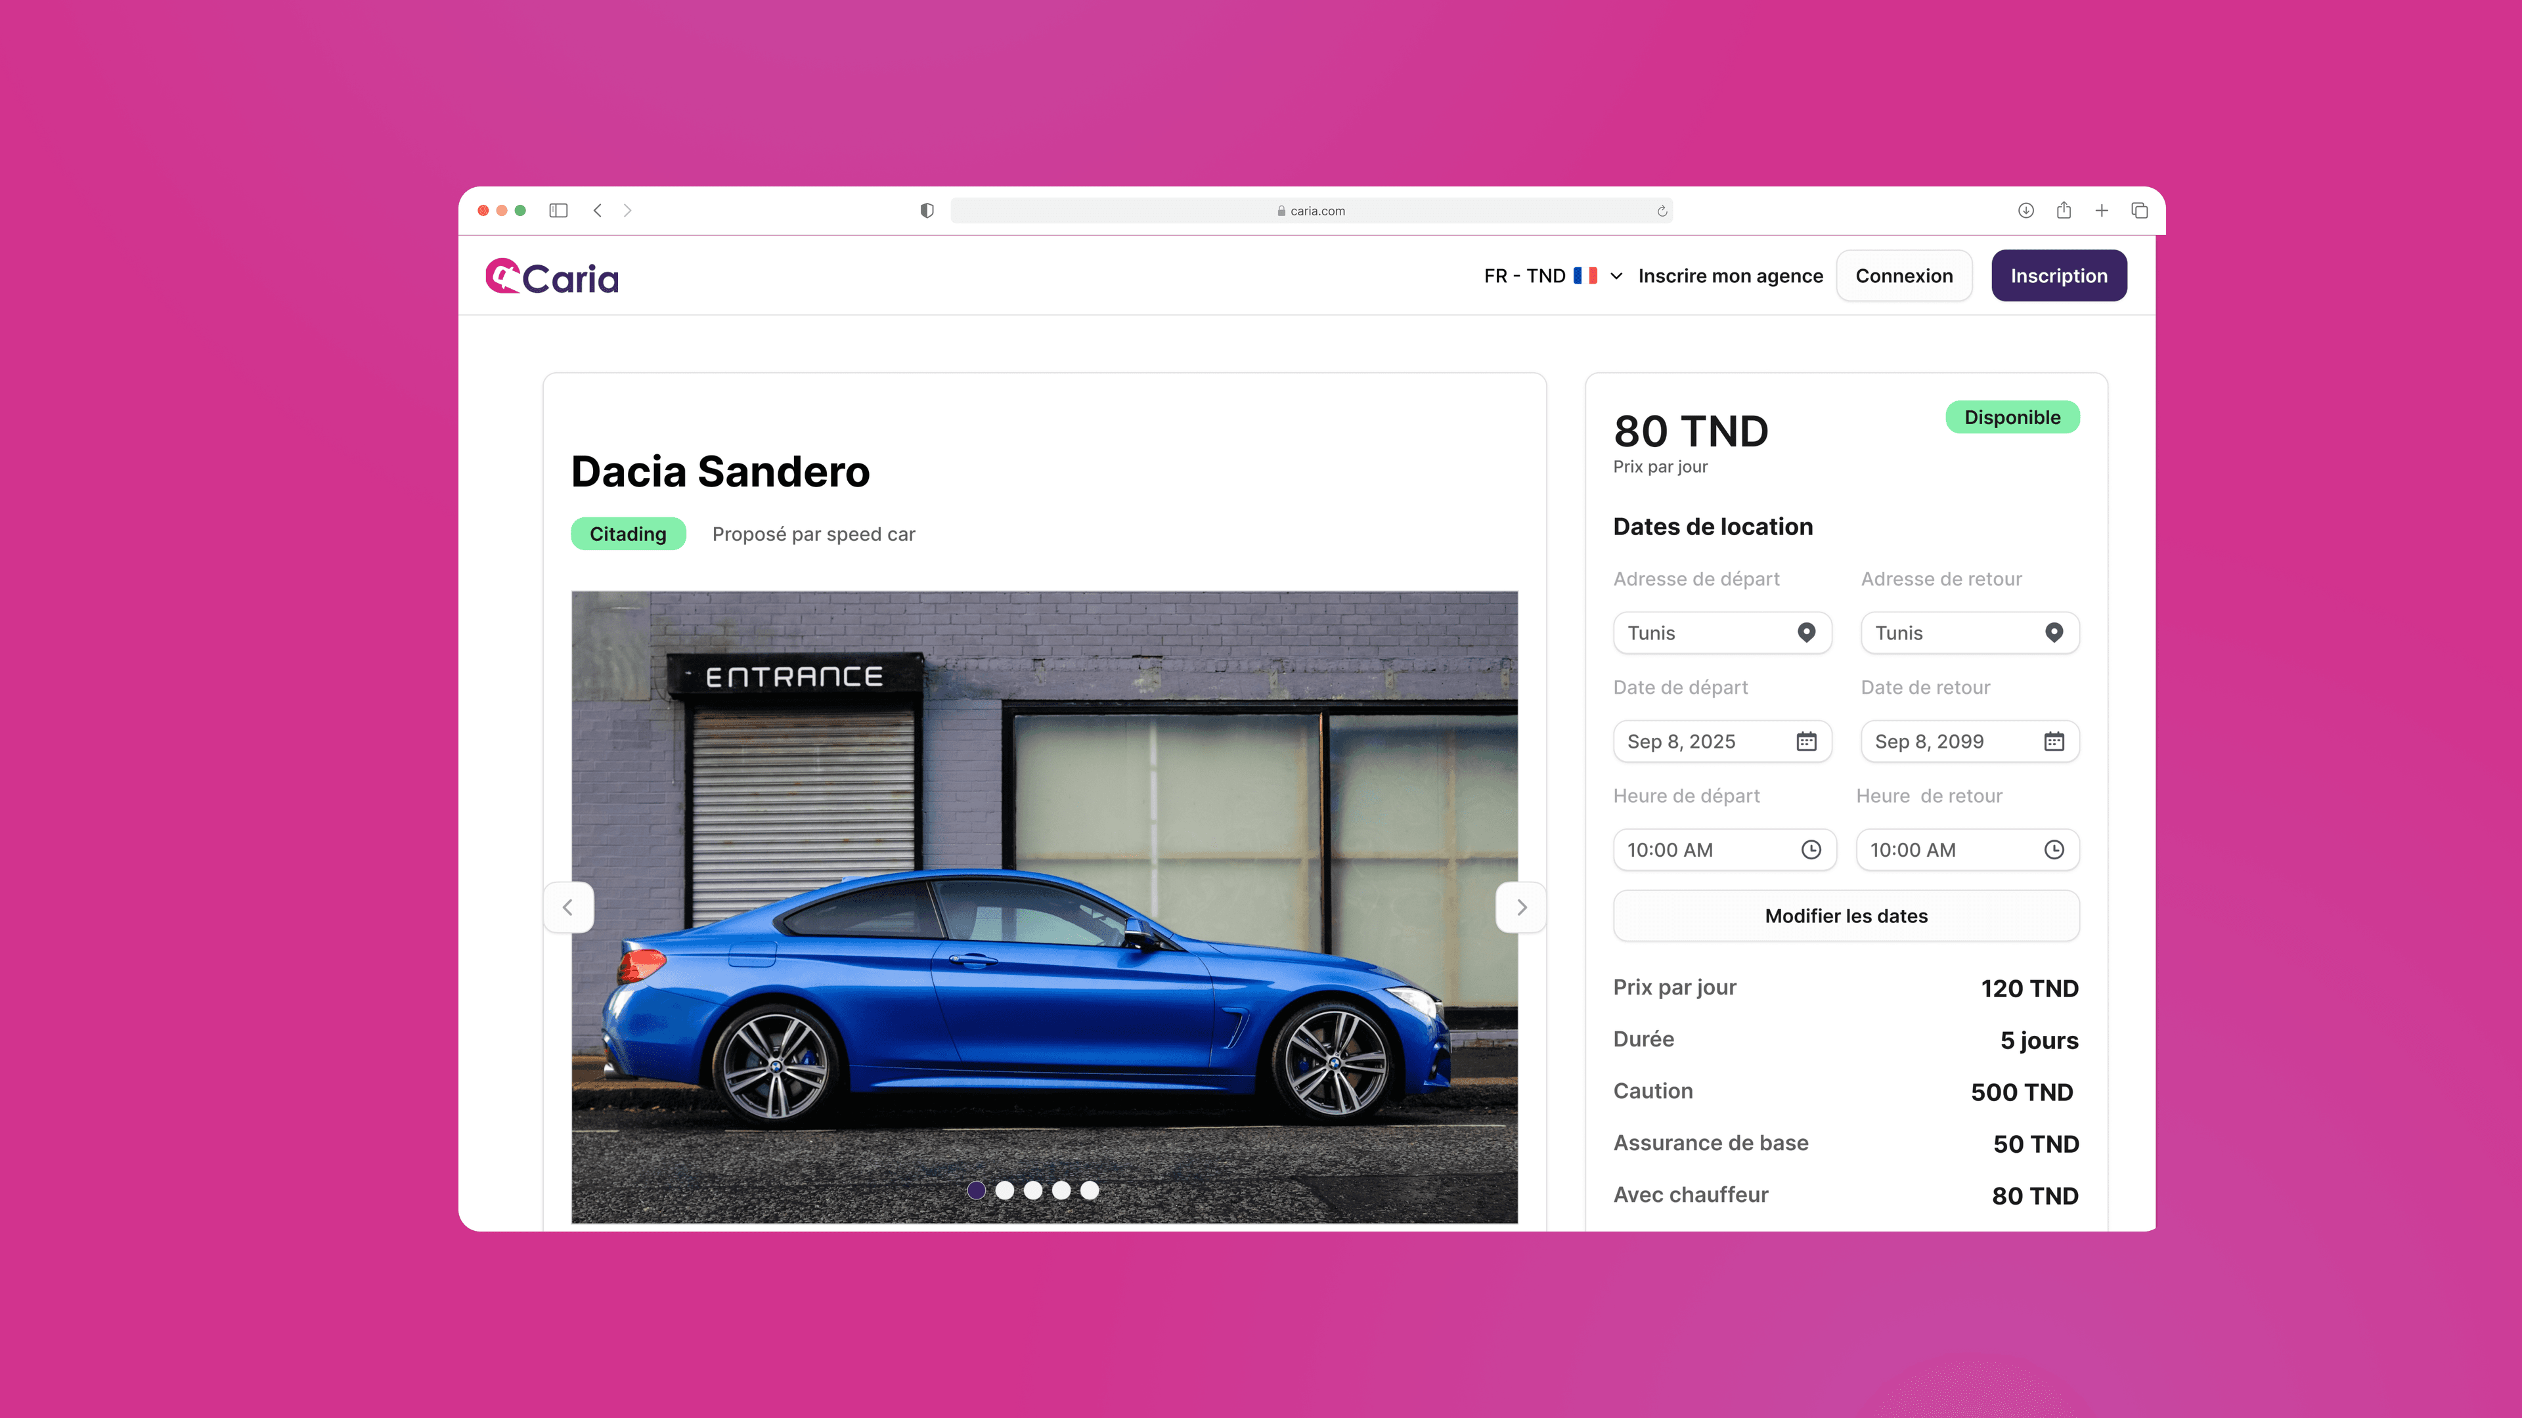Click the return time clock icon
Viewport: 2522px width, 1418px height.
pyautogui.click(x=2054, y=849)
